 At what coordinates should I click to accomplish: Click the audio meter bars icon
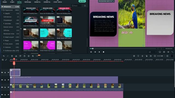click(172, 56)
